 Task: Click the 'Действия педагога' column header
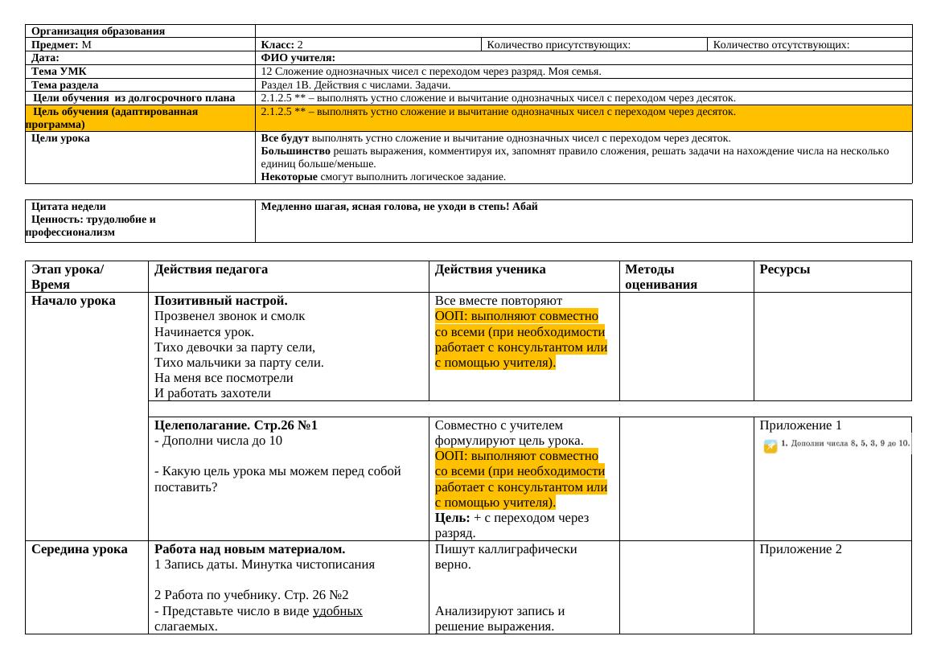pyautogui.click(x=211, y=270)
